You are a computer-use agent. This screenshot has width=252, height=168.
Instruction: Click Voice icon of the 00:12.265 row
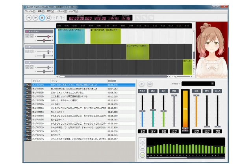(x=28, y=97)
